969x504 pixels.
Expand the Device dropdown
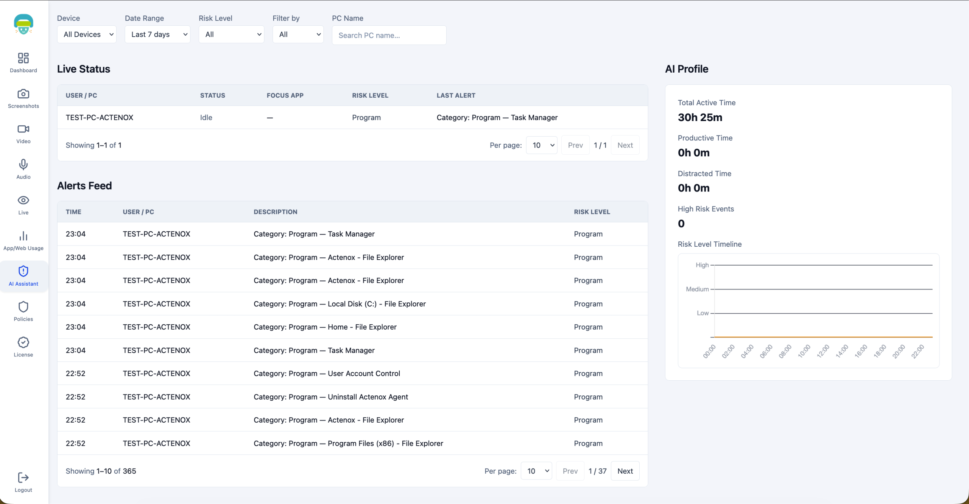click(x=87, y=34)
